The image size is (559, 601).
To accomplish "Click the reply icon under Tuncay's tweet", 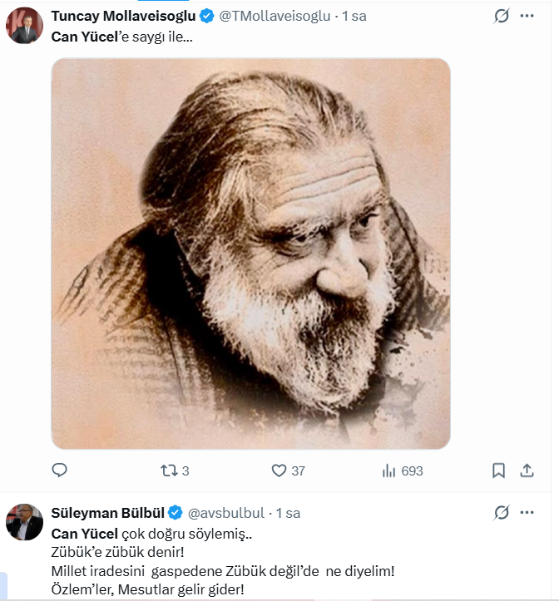I will pos(59,470).
